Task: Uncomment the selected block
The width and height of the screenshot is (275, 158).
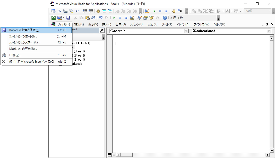Action: point(110,11)
